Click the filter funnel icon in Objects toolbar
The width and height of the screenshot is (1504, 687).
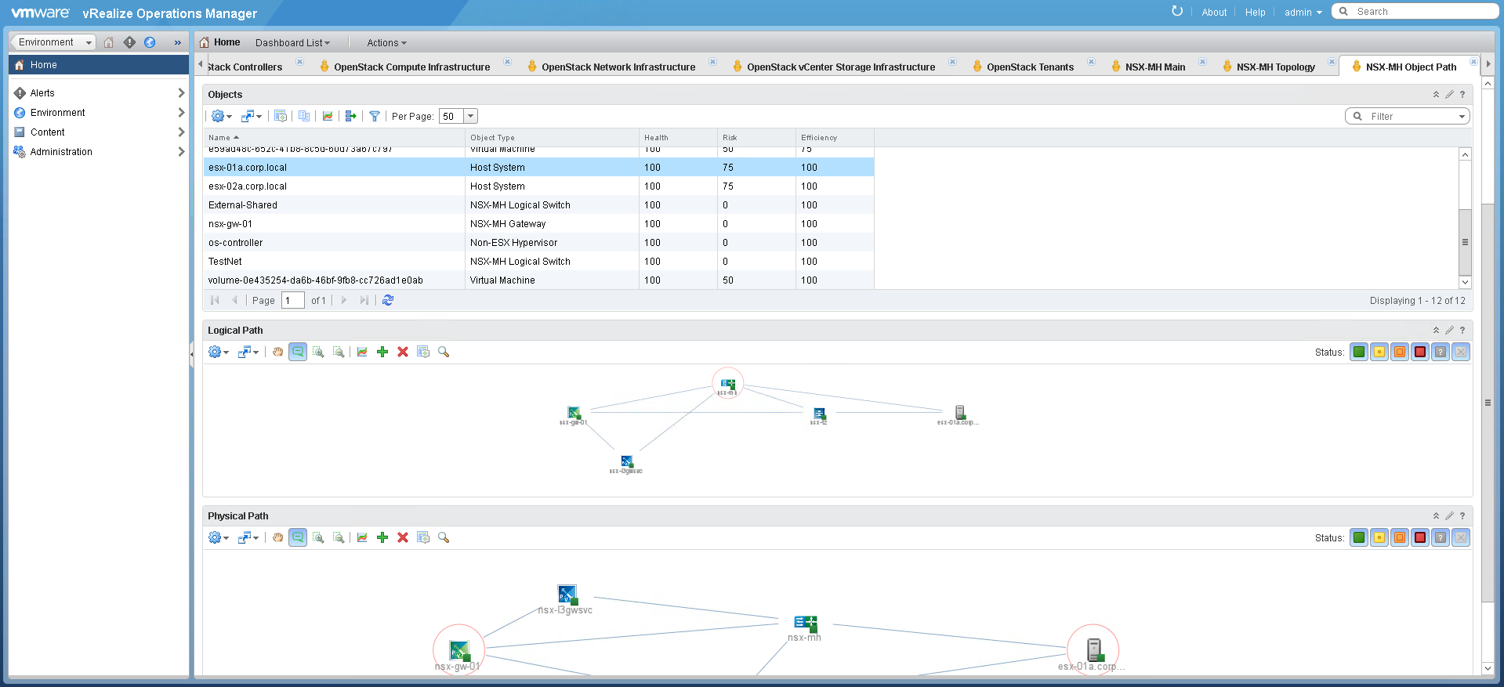[375, 117]
